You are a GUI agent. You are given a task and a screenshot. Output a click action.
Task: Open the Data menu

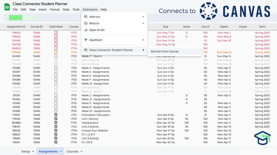66,9
